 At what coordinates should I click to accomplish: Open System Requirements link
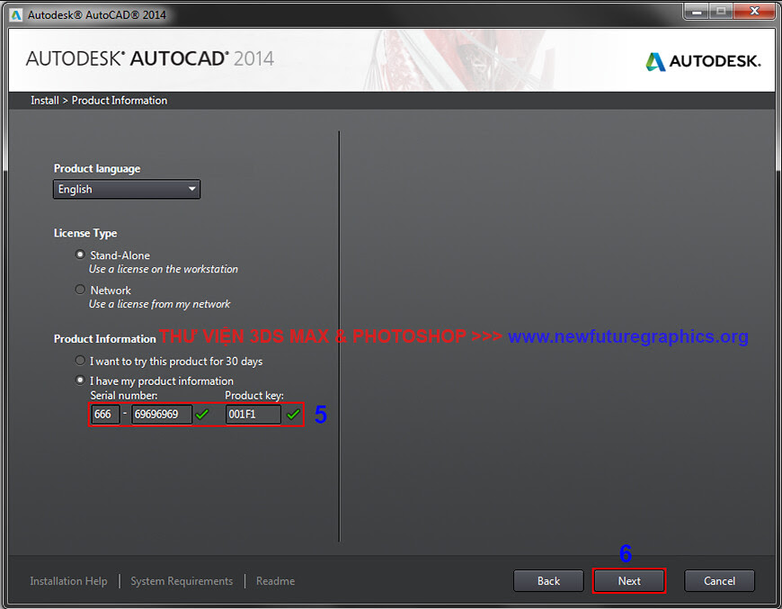coord(182,581)
